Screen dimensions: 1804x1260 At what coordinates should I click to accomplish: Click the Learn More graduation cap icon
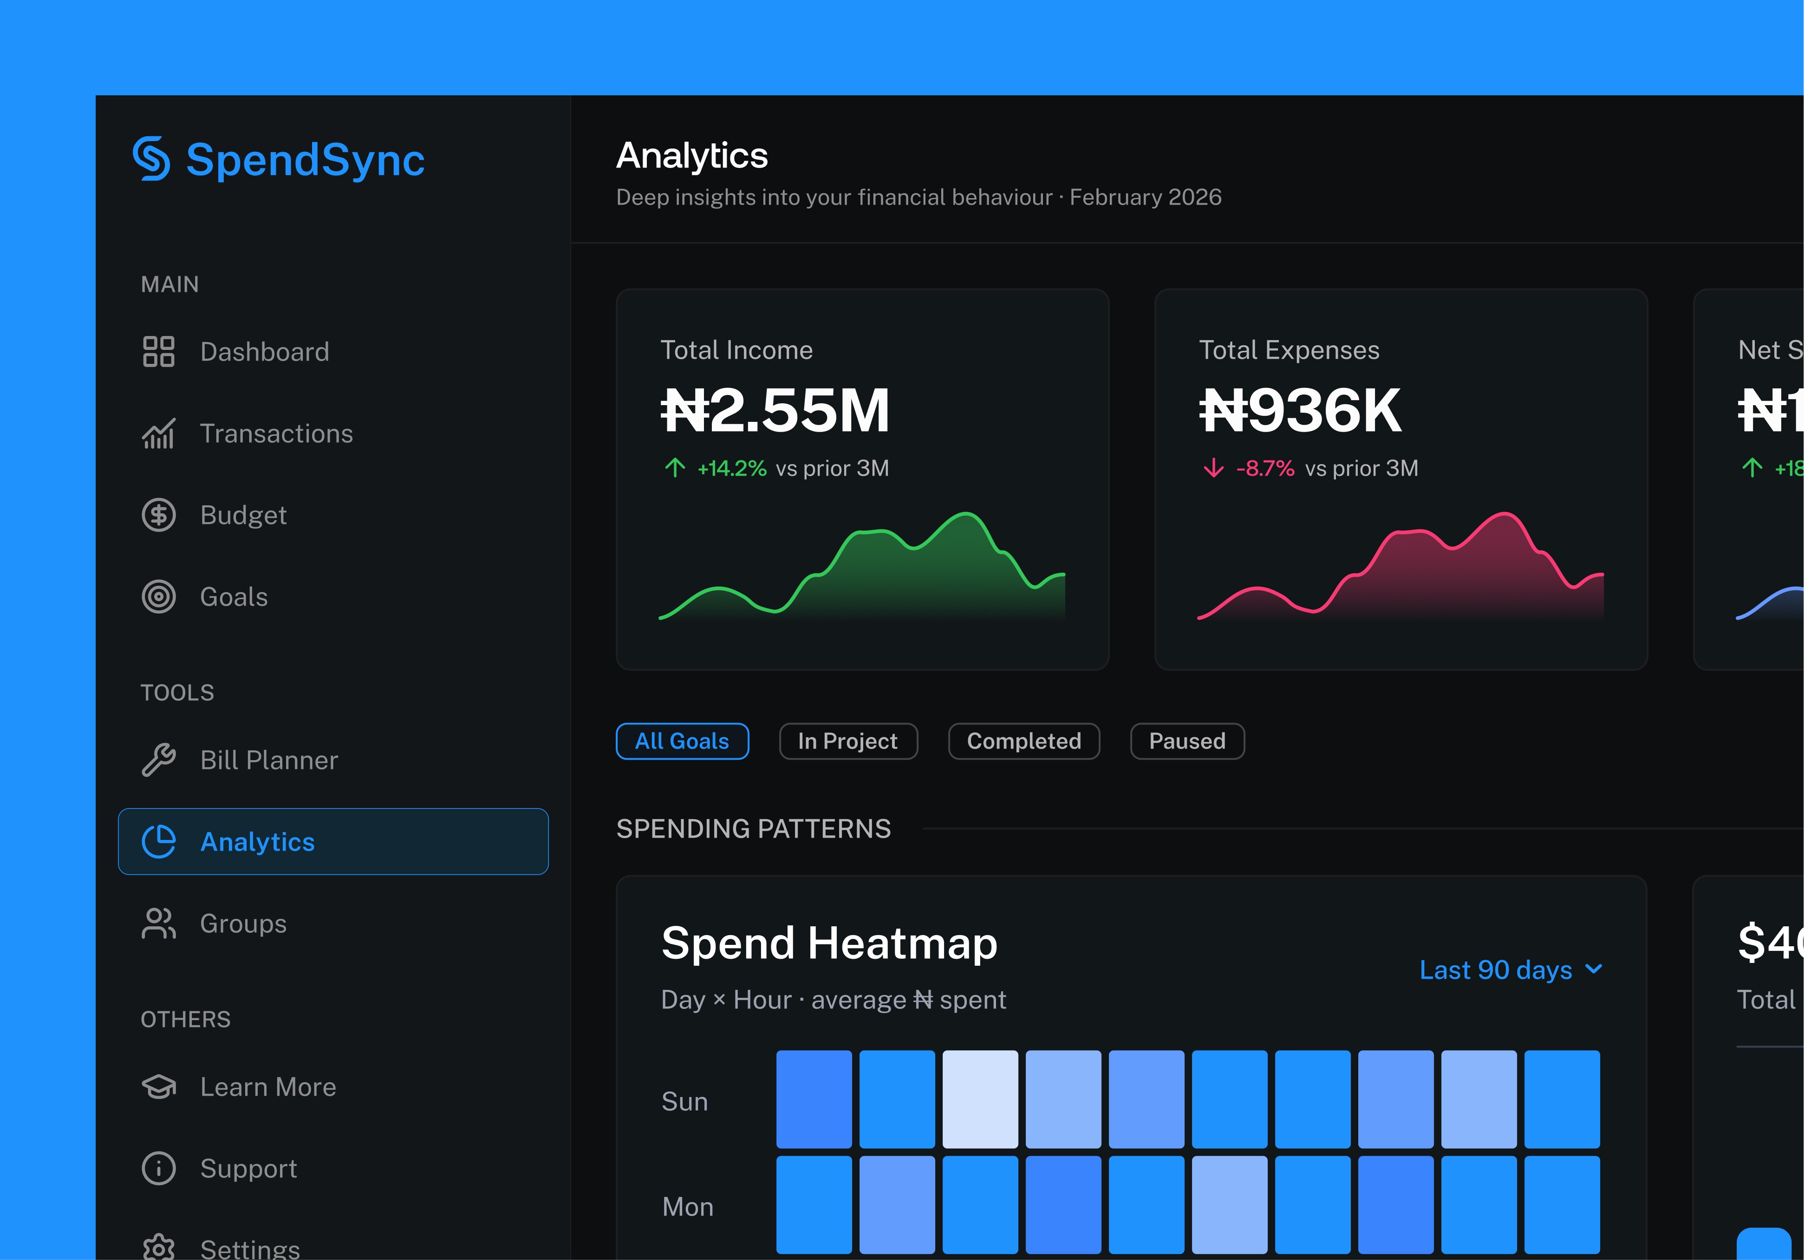(x=159, y=1086)
